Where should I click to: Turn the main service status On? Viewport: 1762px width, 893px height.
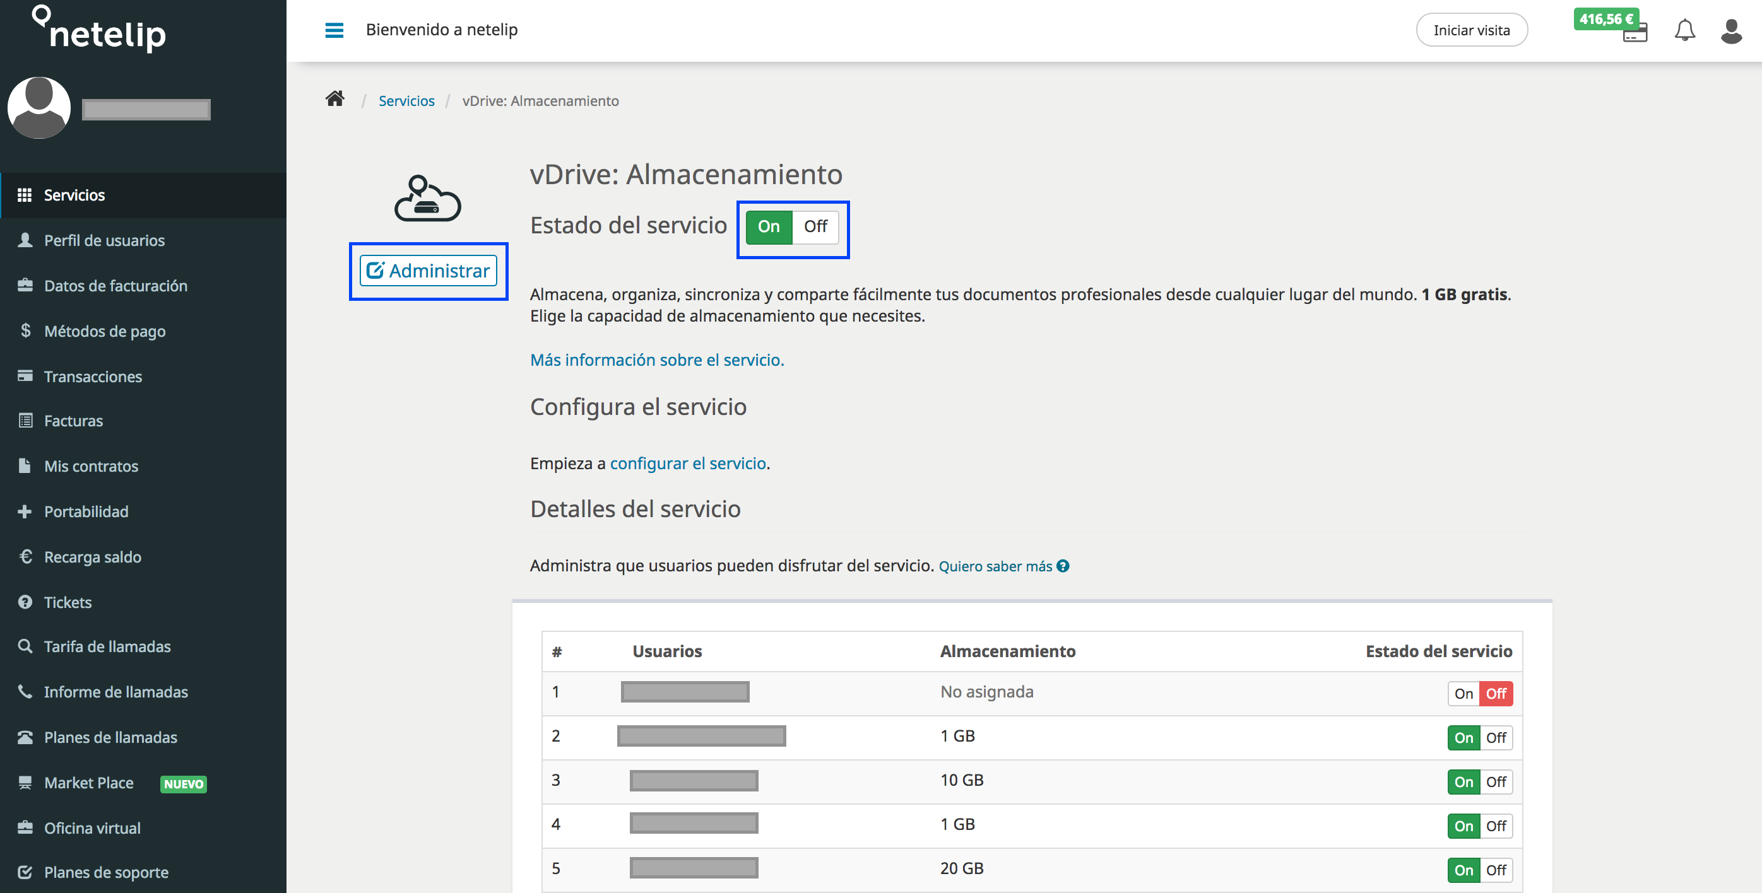(x=769, y=226)
